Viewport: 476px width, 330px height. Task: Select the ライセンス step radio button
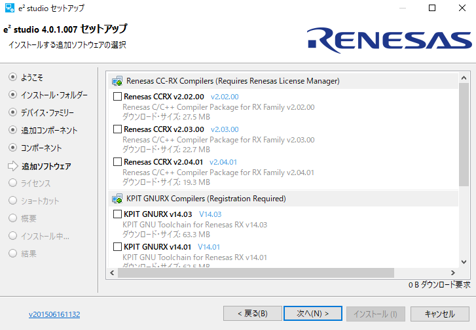point(12,183)
